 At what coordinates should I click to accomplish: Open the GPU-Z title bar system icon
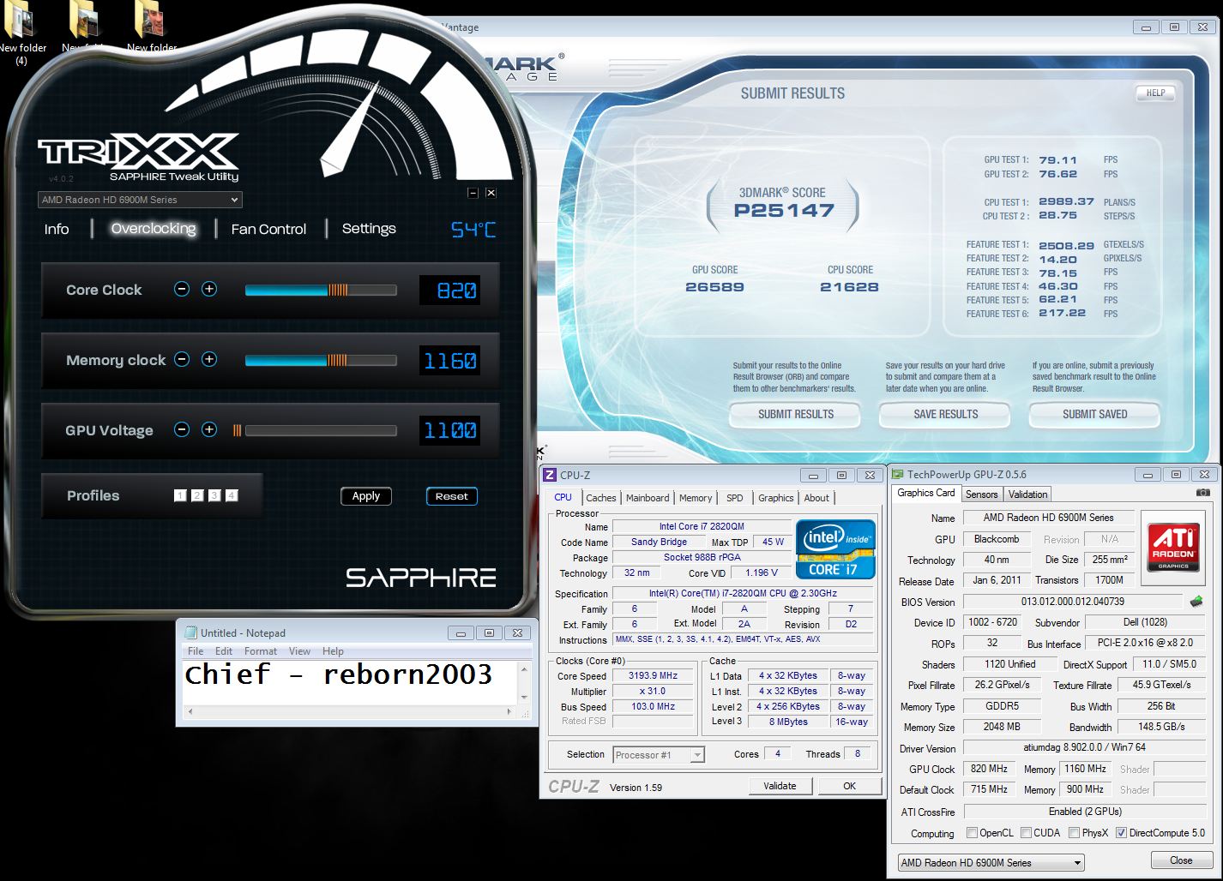pyautogui.click(x=897, y=474)
